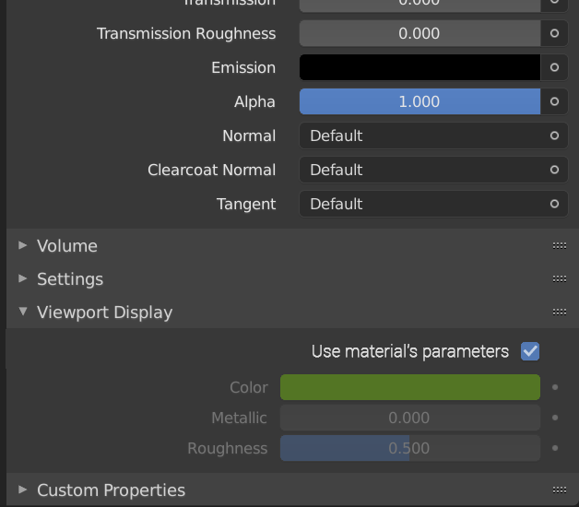Image resolution: width=579 pixels, height=507 pixels.
Task: Click the Settings panel title
Action: (70, 279)
